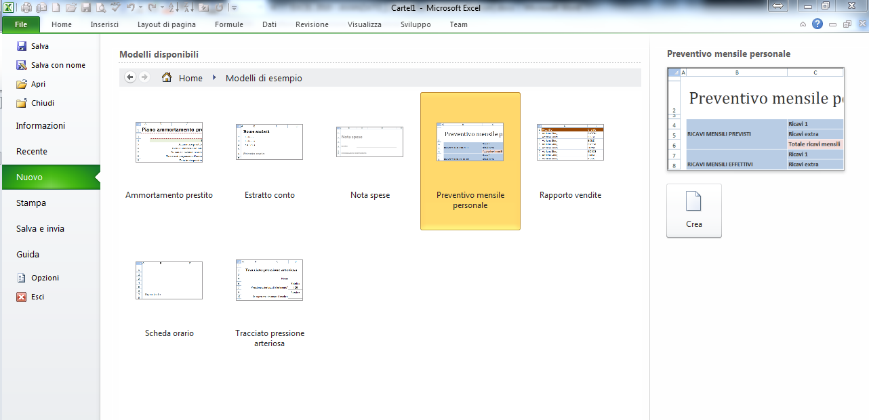Screen dimensions: 869x420
Task: Select the Scheda orario template
Action: (x=169, y=298)
